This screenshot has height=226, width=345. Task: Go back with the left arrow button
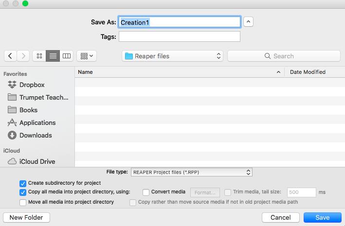(x=10, y=56)
